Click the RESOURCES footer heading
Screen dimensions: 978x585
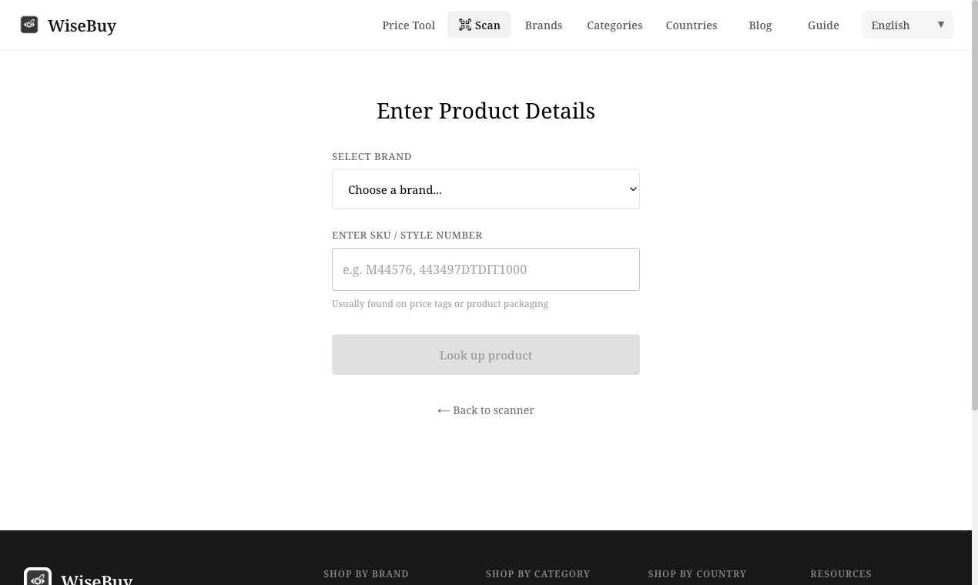pyautogui.click(x=841, y=573)
